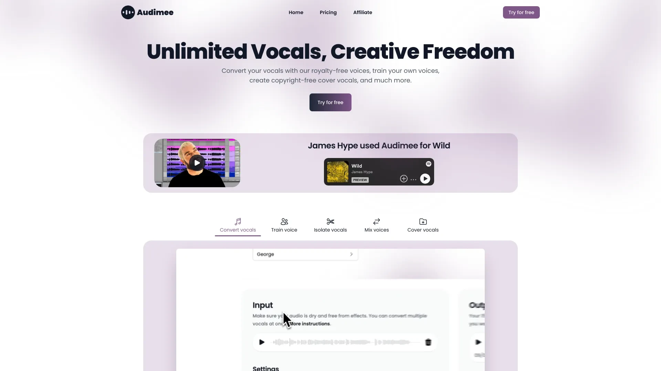Expand the George voice selector
Viewport: 661px width, 371px height.
pyautogui.click(x=352, y=254)
